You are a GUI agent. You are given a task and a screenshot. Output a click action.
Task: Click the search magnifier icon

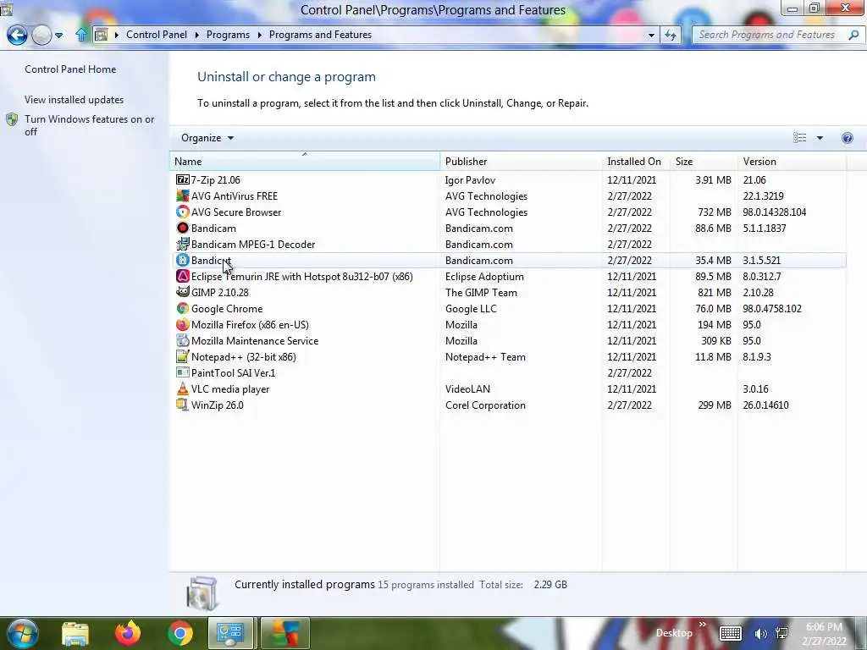[x=853, y=35]
